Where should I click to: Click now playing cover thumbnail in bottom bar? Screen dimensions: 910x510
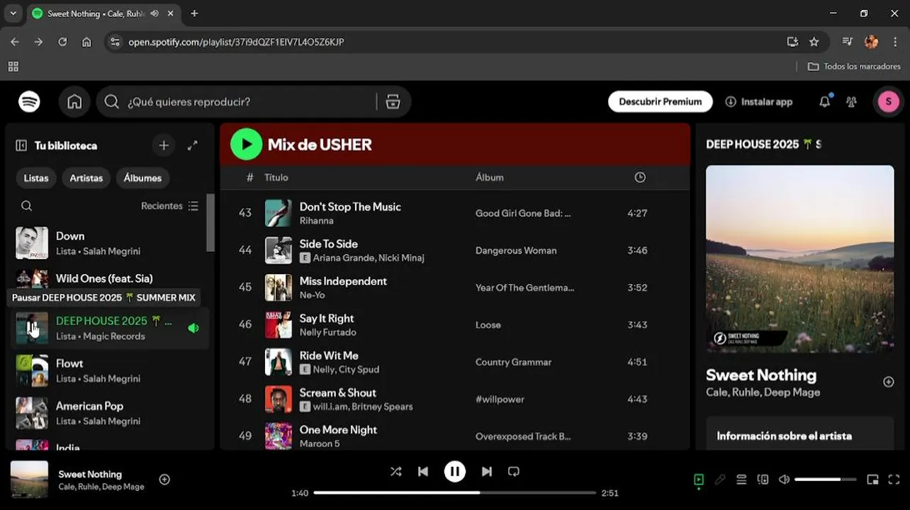coord(29,480)
